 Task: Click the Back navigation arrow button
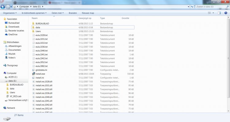tap(3, 7)
